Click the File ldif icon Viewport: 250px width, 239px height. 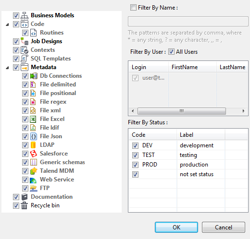[33, 128]
